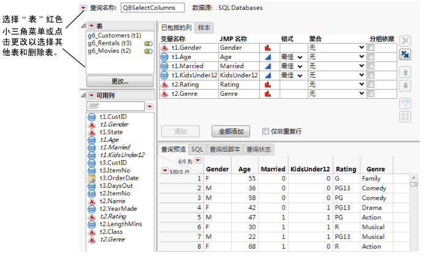Click numeric icon beside t1.CustID

pos(92,117)
